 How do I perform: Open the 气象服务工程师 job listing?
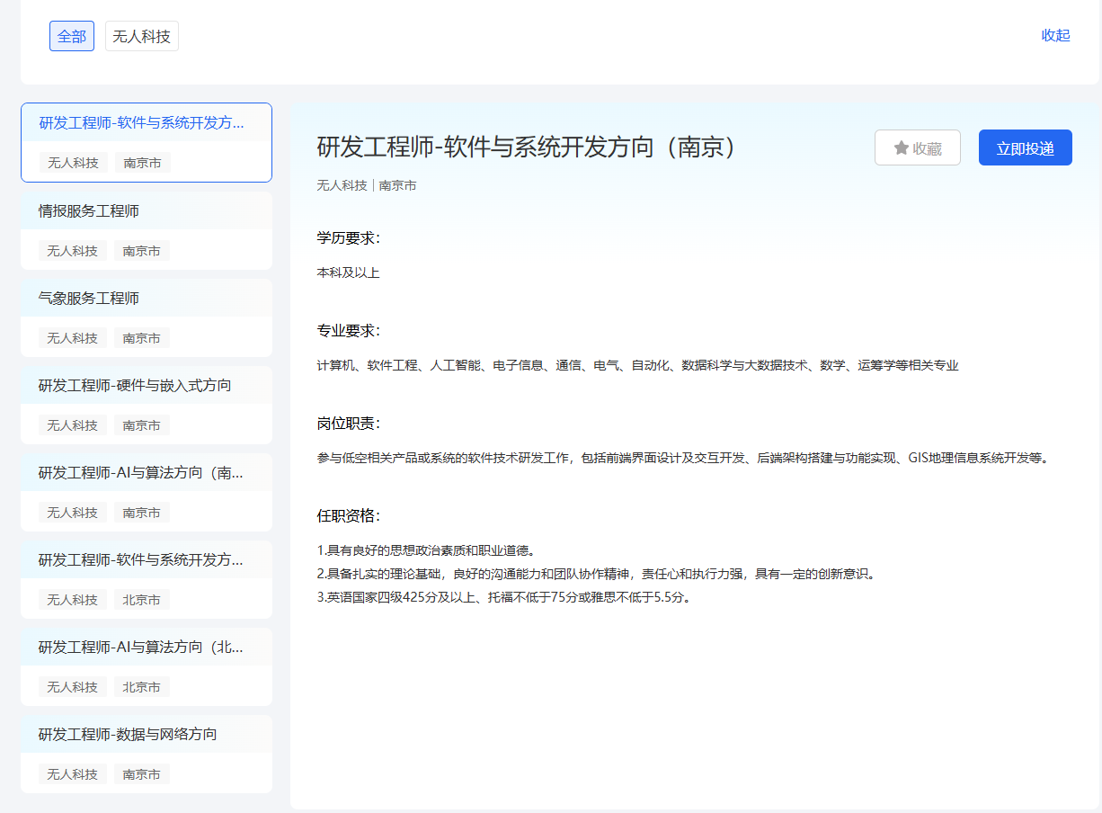[x=89, y=299]
